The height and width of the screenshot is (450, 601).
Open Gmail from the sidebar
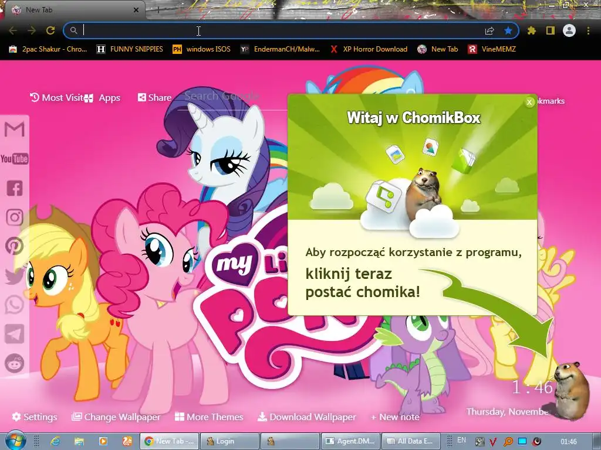[15, 129]
